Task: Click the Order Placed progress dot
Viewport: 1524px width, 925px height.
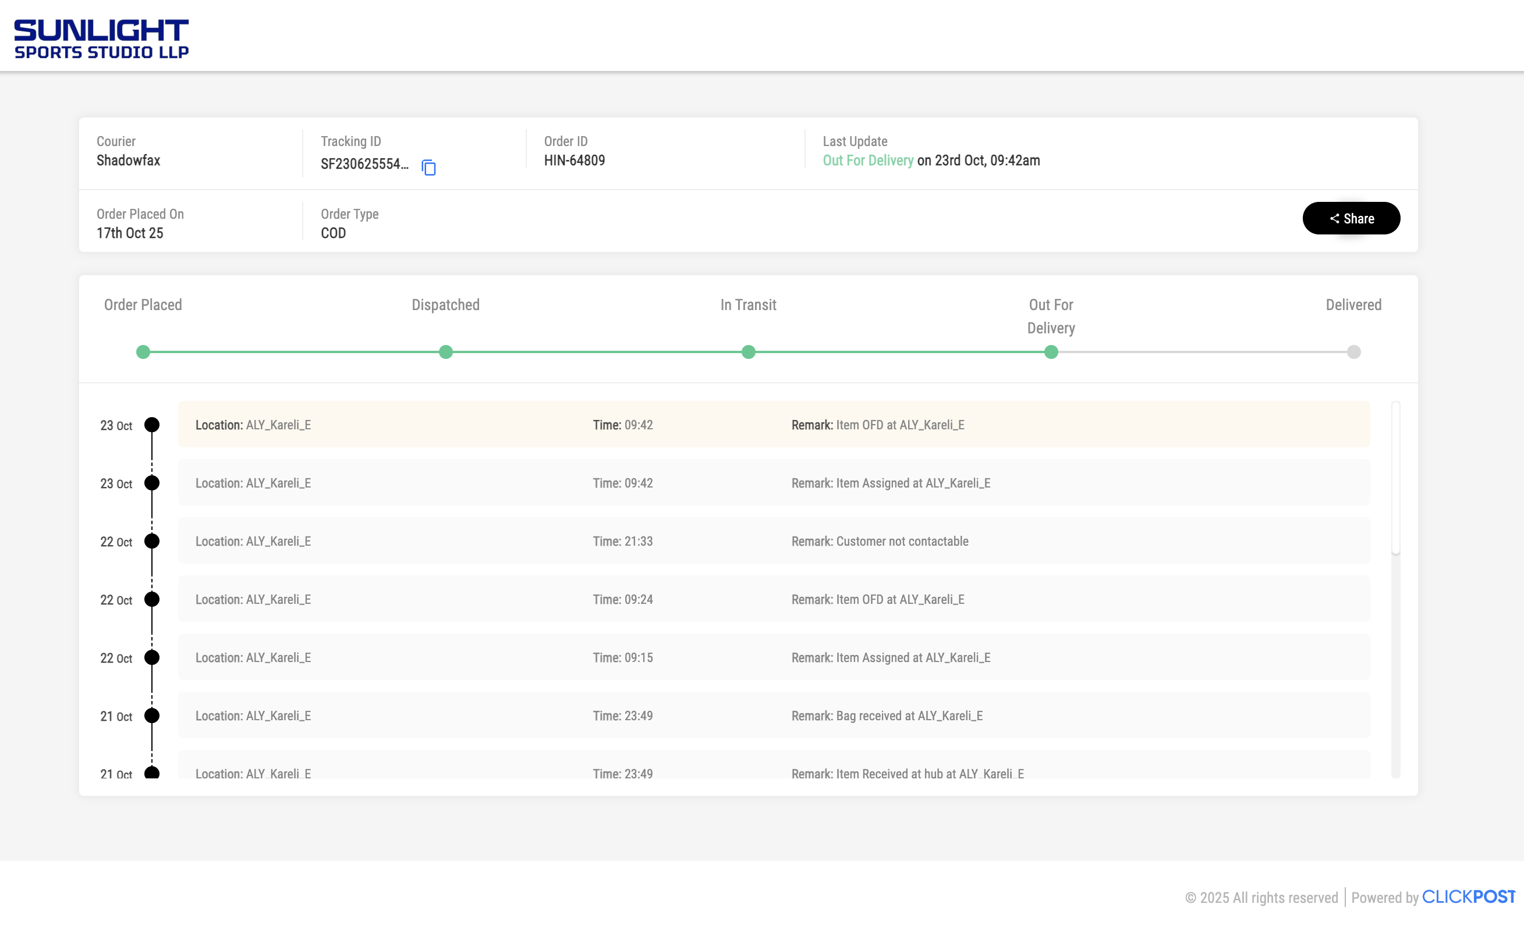Action: coord(143,352)
